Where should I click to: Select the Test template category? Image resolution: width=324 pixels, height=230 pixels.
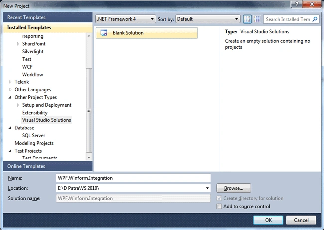27,59
